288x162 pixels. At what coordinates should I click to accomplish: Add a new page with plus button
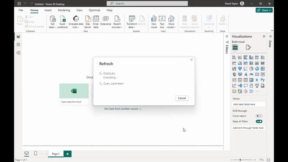(67, 154)
